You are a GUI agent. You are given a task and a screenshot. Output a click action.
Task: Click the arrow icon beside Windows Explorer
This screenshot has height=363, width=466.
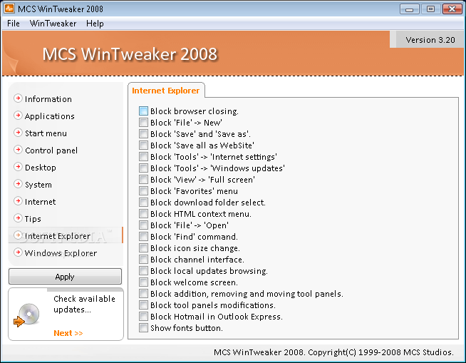pos(18,252)
